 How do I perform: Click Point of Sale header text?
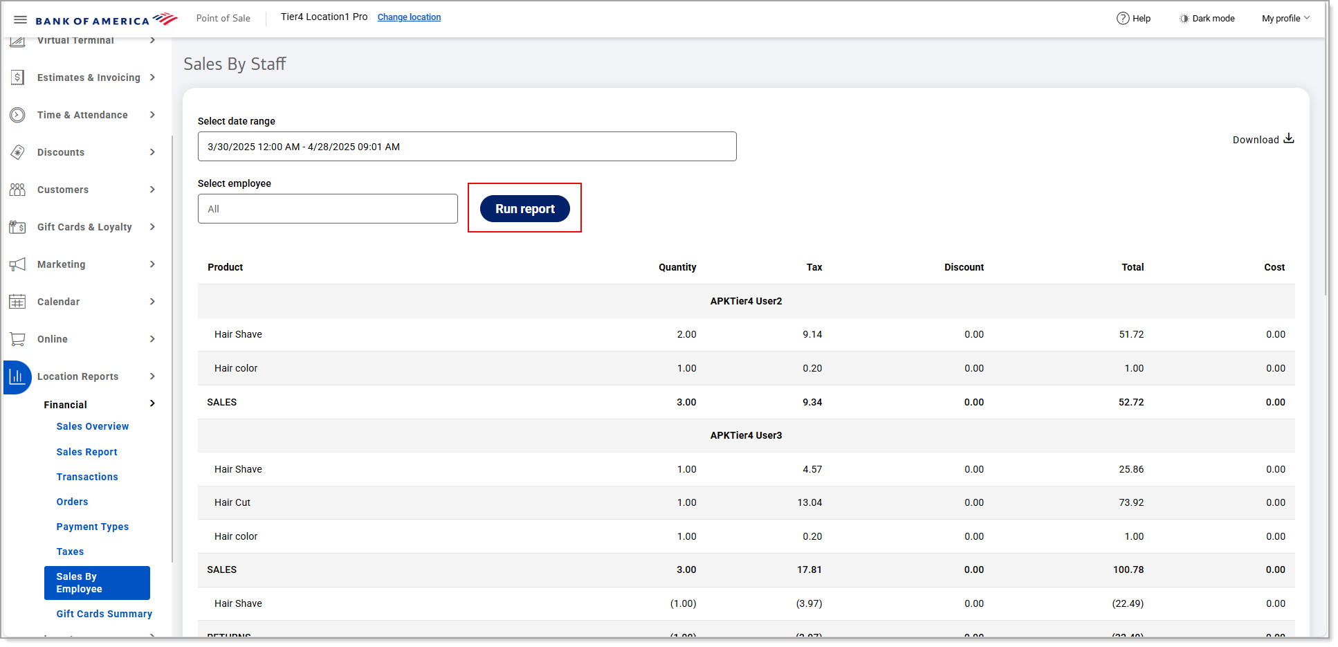click(223, 18)
